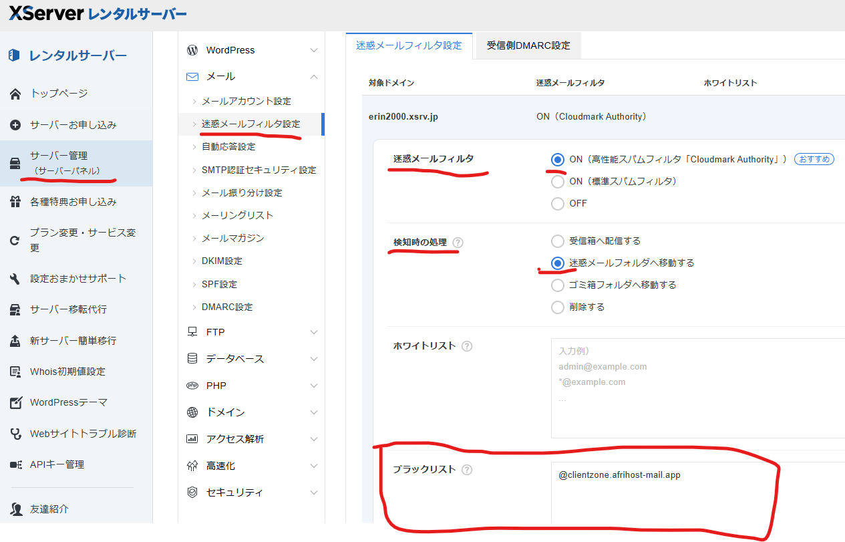Click the gift icon beside 各種特典お申し込み
Viewport: 845px width, 542px height.
(x=15, y=202)
